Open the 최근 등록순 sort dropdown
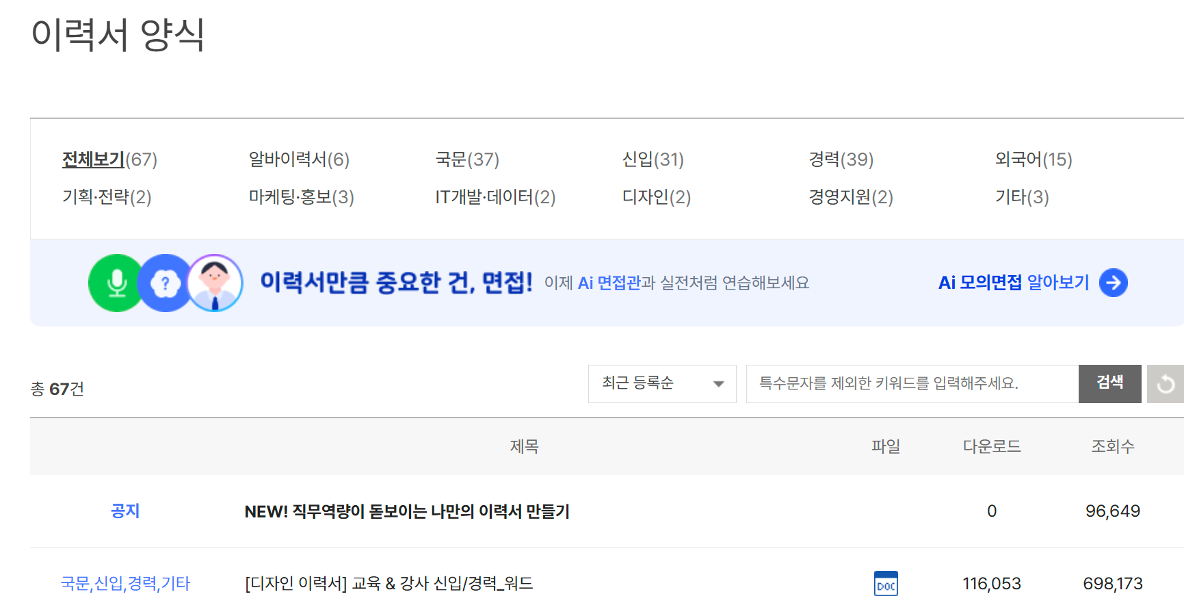1184x616 pixels. coord(661,384)
